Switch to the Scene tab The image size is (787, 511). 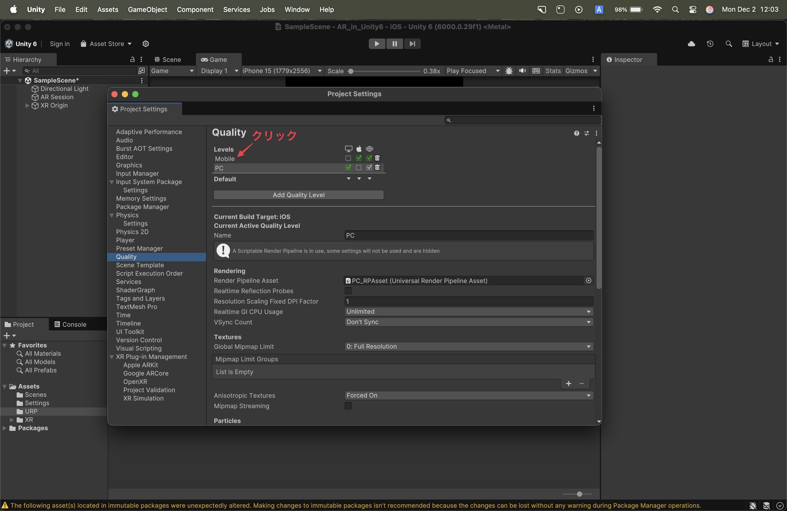click(x=168, y=60)
